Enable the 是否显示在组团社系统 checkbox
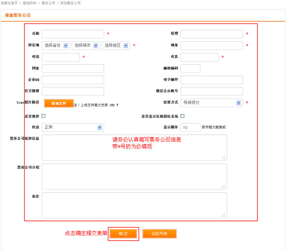The height and width of the screenshot is (251, 286). click(x=183, y=116)
